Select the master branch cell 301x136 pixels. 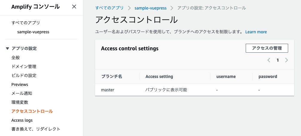[108, 90]
